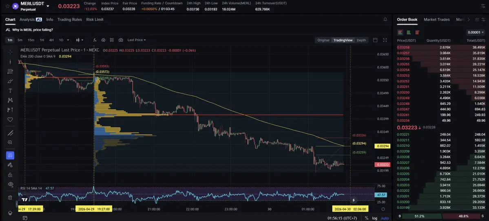Remove drawings with trash icon

point(10,198)
